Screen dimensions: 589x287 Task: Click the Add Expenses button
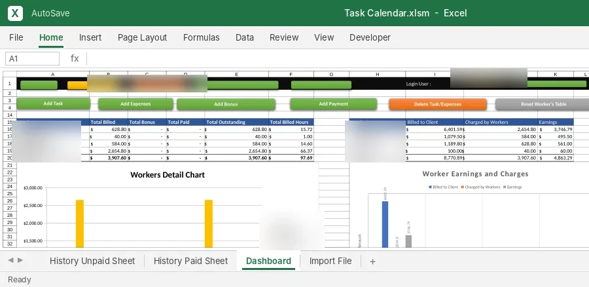click(135, 104)
